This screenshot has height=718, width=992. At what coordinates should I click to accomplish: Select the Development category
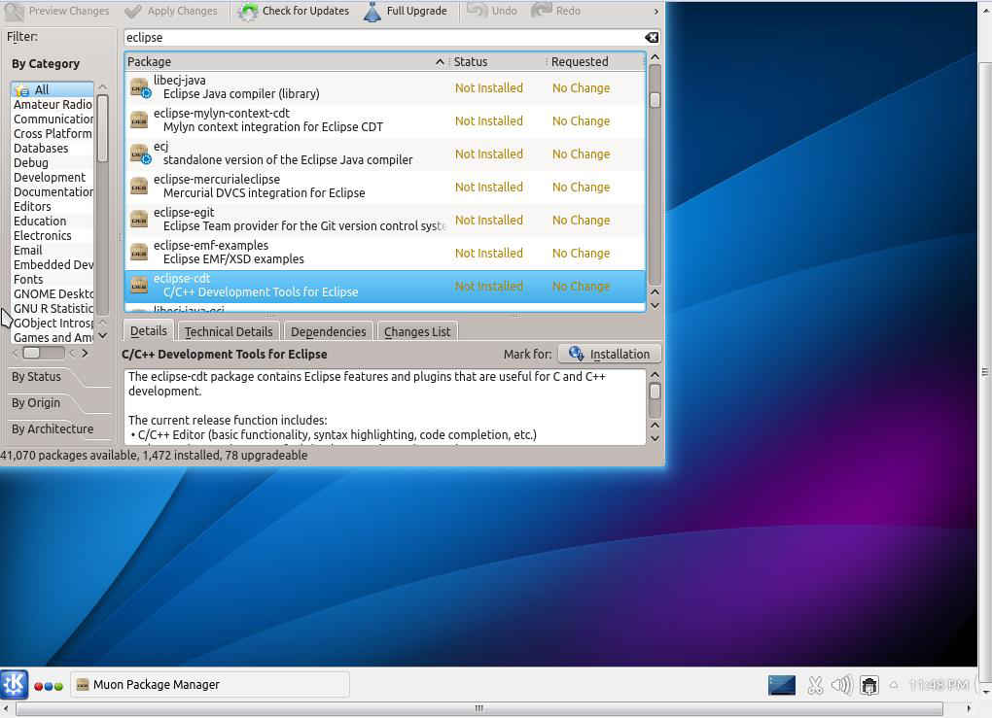pyautogui.click(x=50, y=178)
